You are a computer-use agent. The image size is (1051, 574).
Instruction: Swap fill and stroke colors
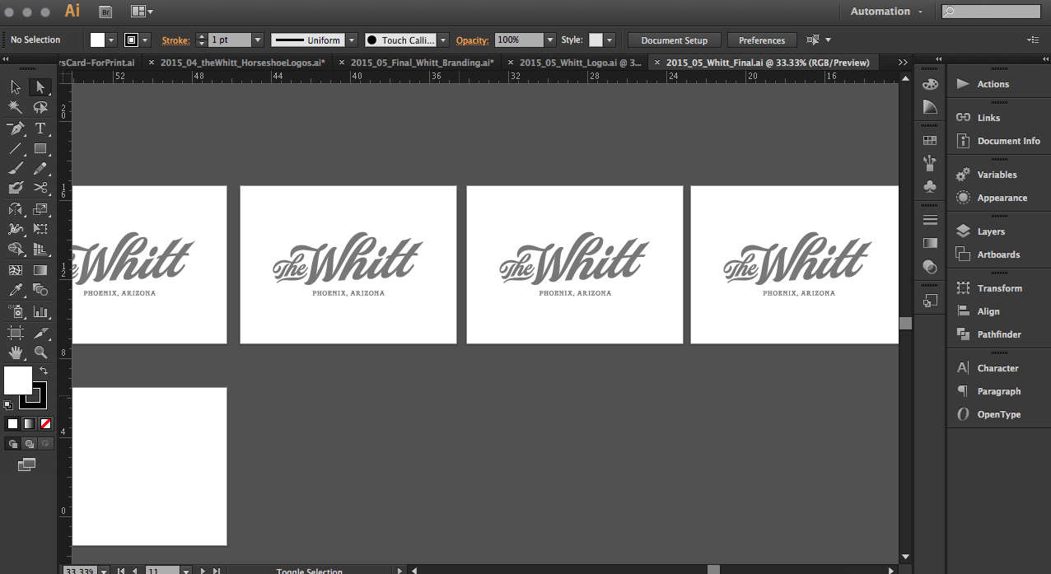click(44, 371)
